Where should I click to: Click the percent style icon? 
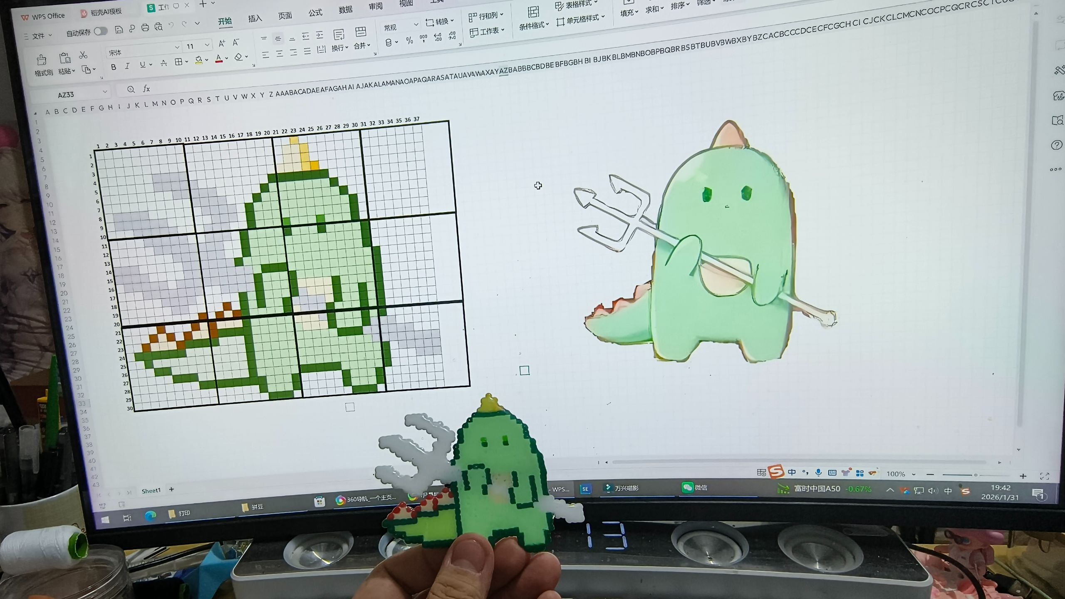click(409, 40)
